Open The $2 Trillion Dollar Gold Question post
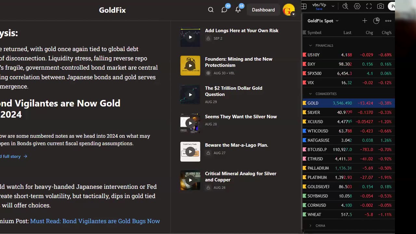The image size is (416, 234). [x=234, y=91]
